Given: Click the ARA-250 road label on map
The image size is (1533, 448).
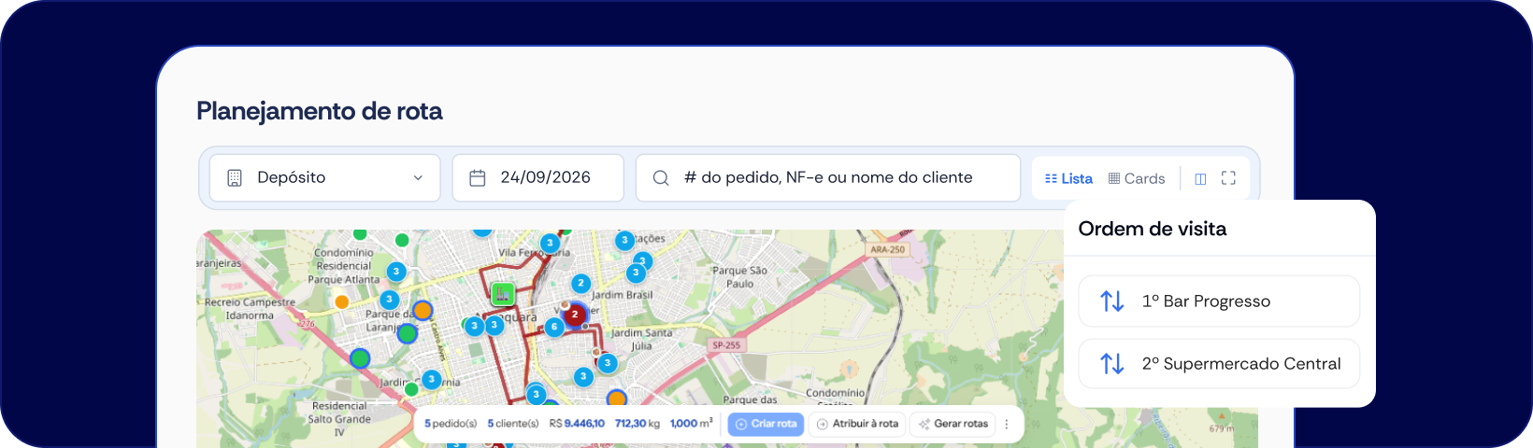Looking at the screenshot, I should (x=888, y=249).
